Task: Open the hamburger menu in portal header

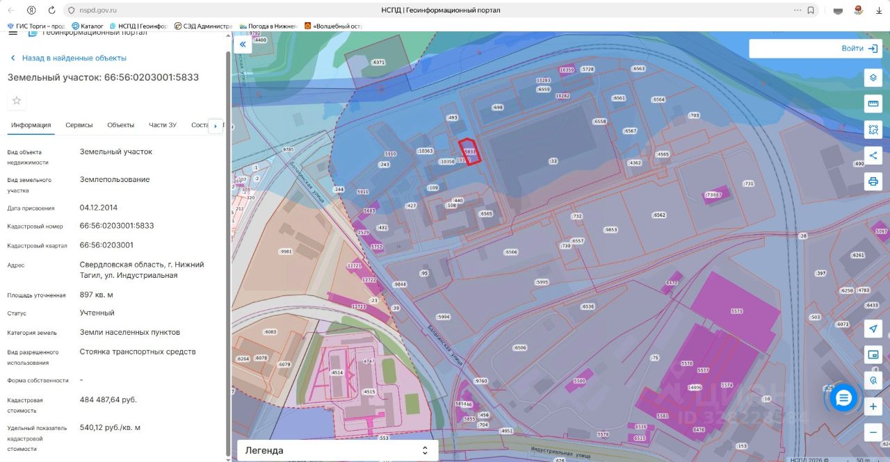Action: point(13,33)
